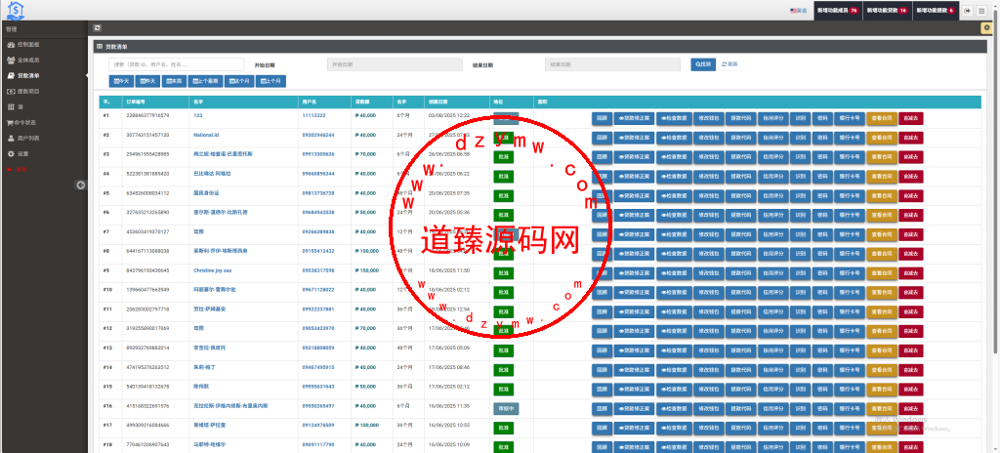1000x453 pixels.
Task: Click 贷款修正案 eye button in row #14
Action: click(634, 369)
